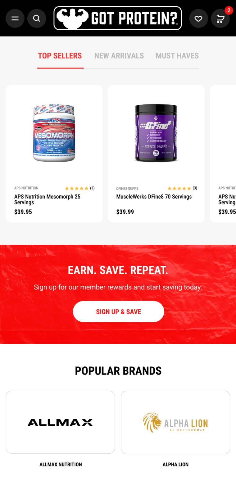Click the Alpha Lion brand logo card
Image resolution: width=236 pixels, height=477 pixels.
(175, 422)
